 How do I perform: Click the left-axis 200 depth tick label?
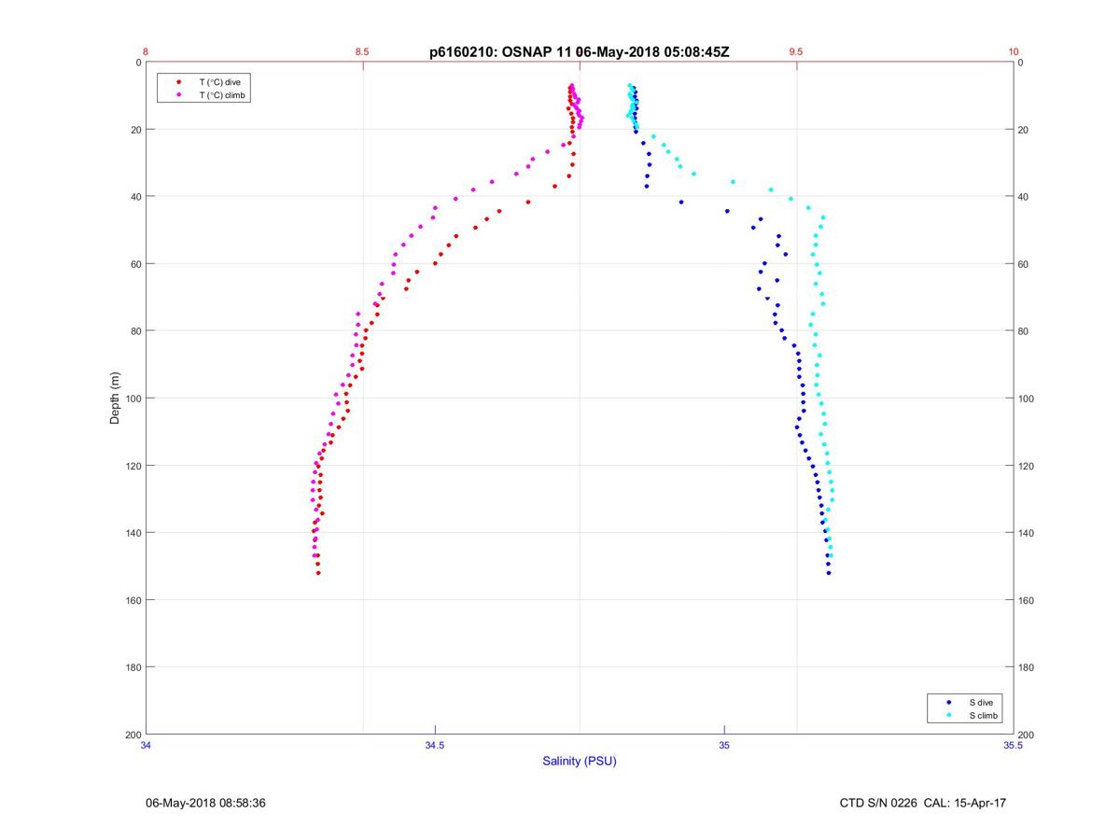(133, 735)
